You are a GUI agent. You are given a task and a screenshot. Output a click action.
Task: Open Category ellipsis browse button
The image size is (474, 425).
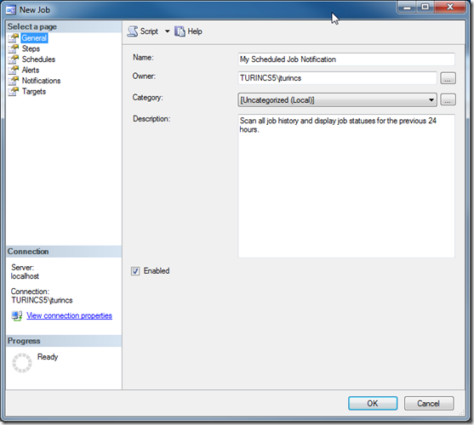point(448,99)
